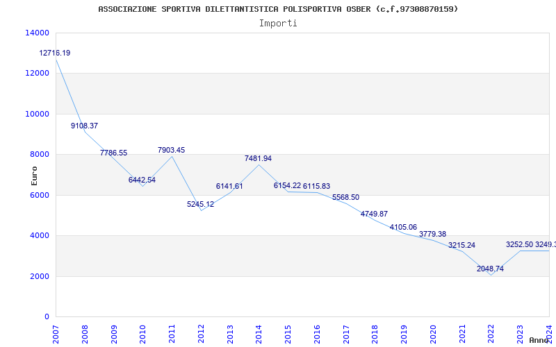Viewport: 556px width, 347px height.
Task: Select the 5568.50 data label
Action: [x=345, y=197]
